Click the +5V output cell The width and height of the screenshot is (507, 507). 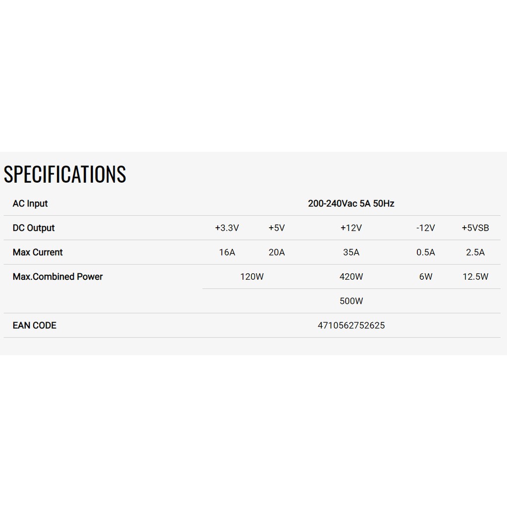click(x=277, y=228)
